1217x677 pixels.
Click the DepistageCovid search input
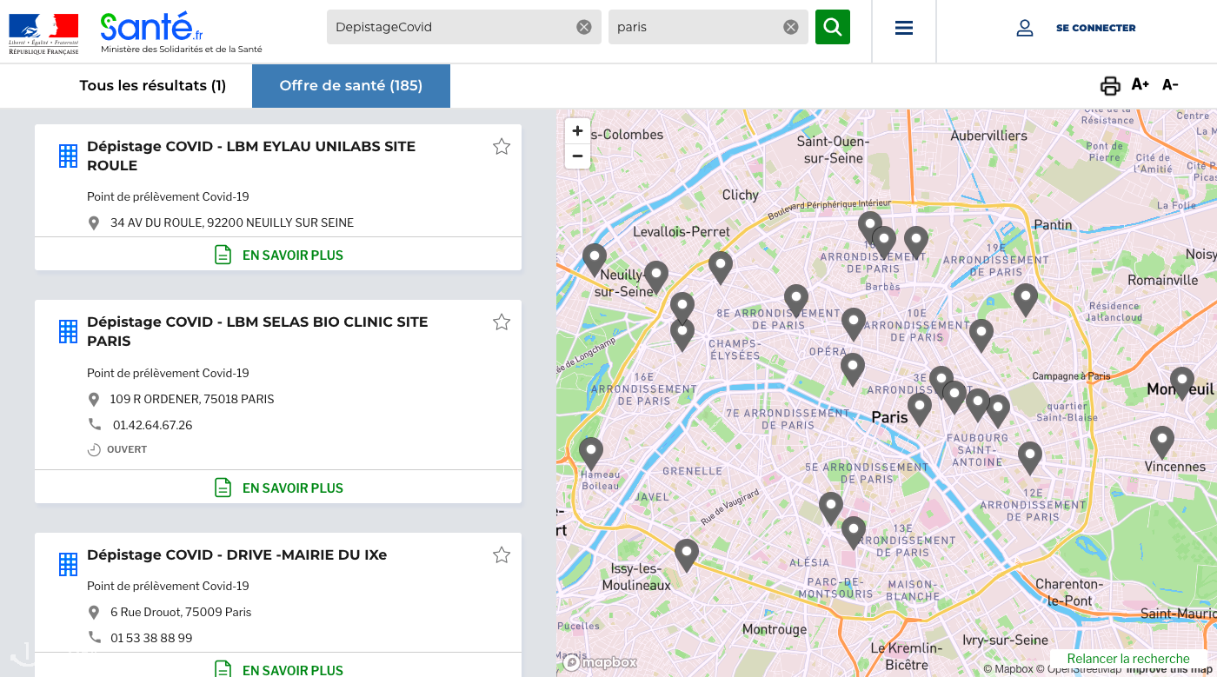(x=453, y=27)
